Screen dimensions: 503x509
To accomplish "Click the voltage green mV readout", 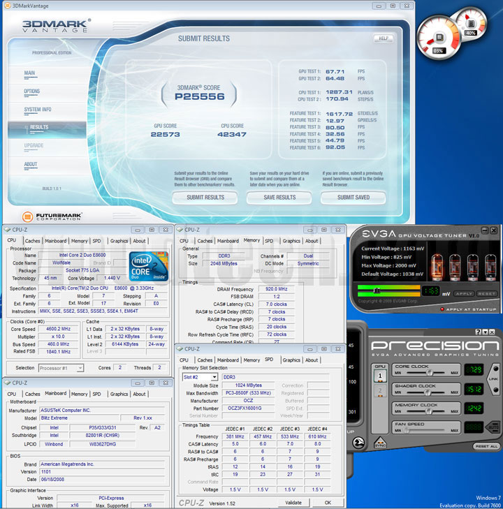I will coord(431,291).
